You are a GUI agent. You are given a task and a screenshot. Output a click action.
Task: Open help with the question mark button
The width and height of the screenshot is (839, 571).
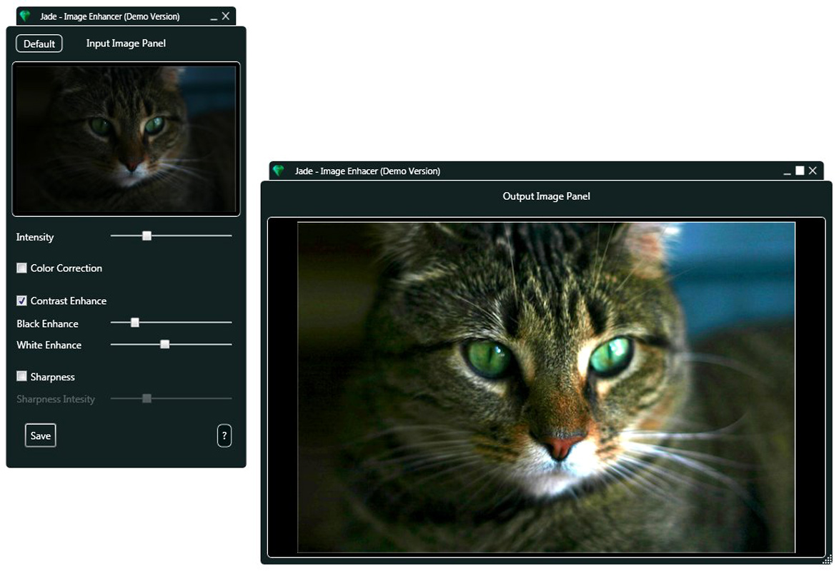(x=224, y=435)
